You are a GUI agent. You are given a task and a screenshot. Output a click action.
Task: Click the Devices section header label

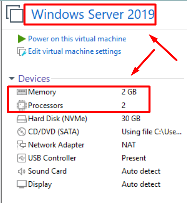click(34, 79)
